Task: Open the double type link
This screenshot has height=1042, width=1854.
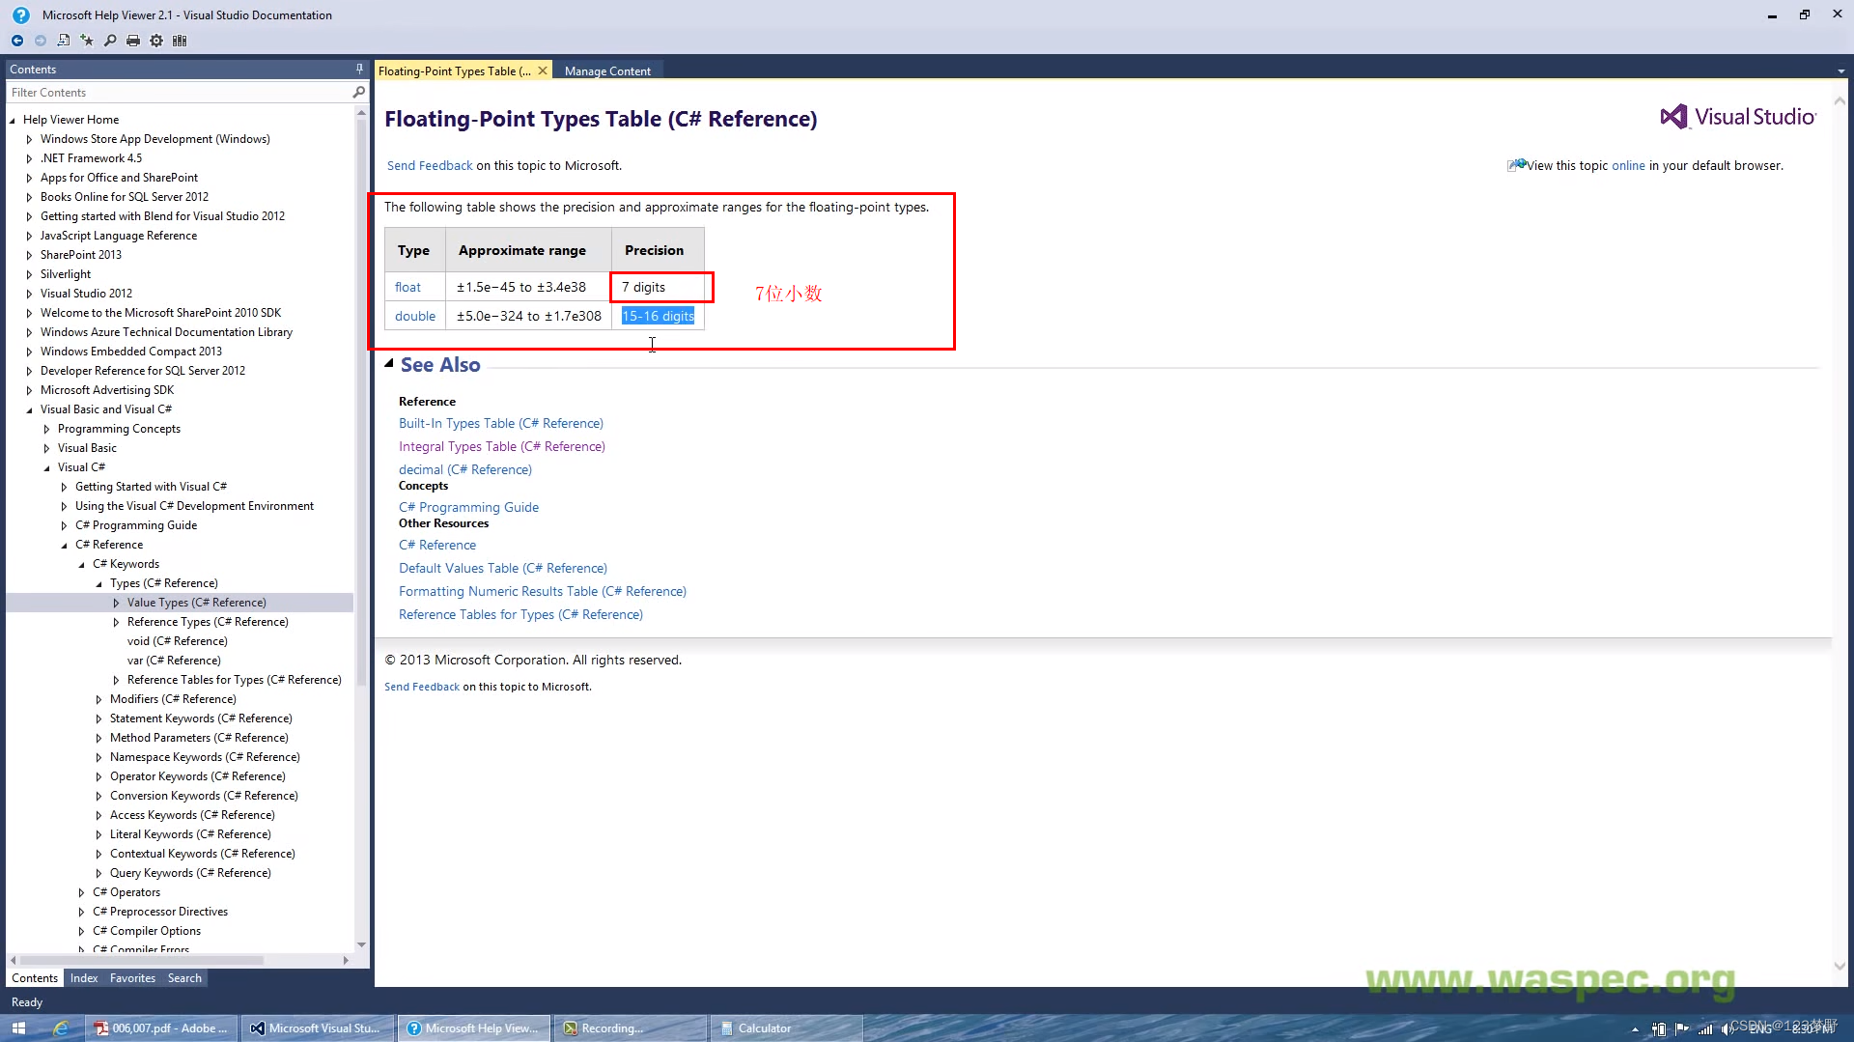Action: [415, 316]
